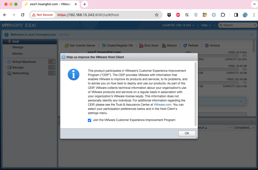Viewport: 258px width, 170px height.
Task: Click the ESXi Search field
Action: tap(237, 25)
